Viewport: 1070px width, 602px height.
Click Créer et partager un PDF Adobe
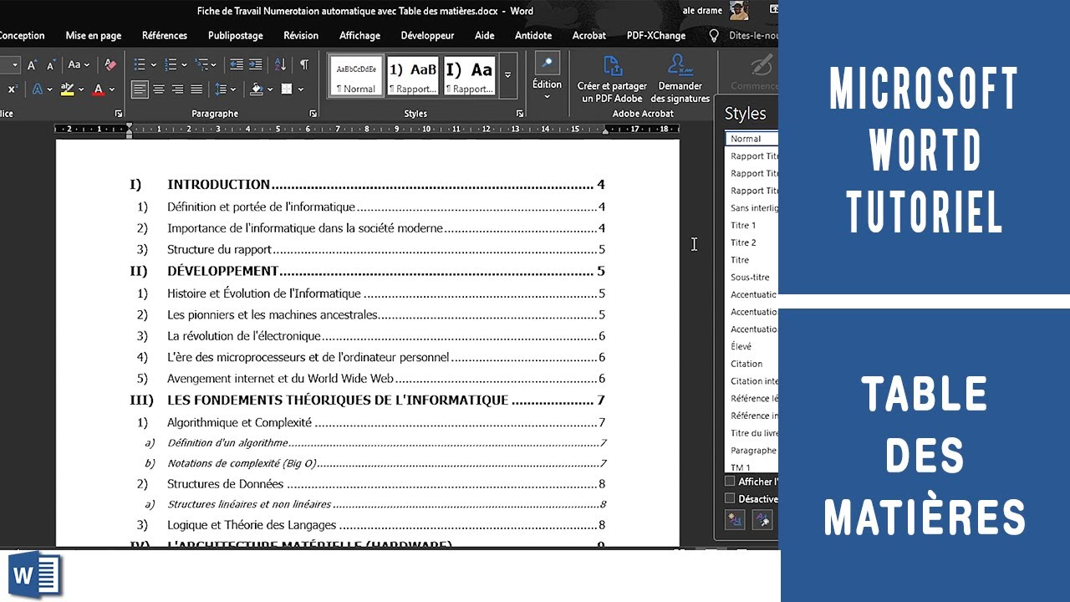[612, 79]
